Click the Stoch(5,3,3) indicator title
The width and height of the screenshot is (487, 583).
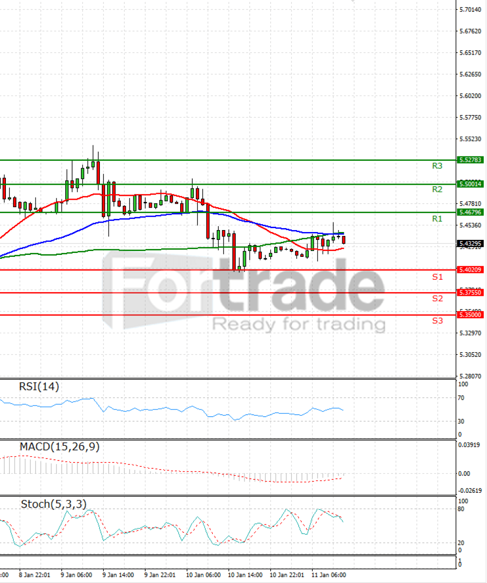click(x=54, y=504)
